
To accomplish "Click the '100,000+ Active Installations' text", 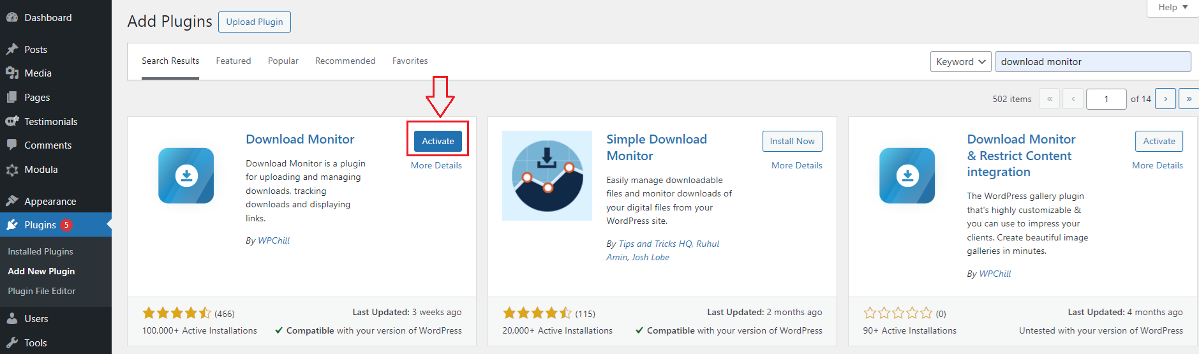I will pos(200,330).
